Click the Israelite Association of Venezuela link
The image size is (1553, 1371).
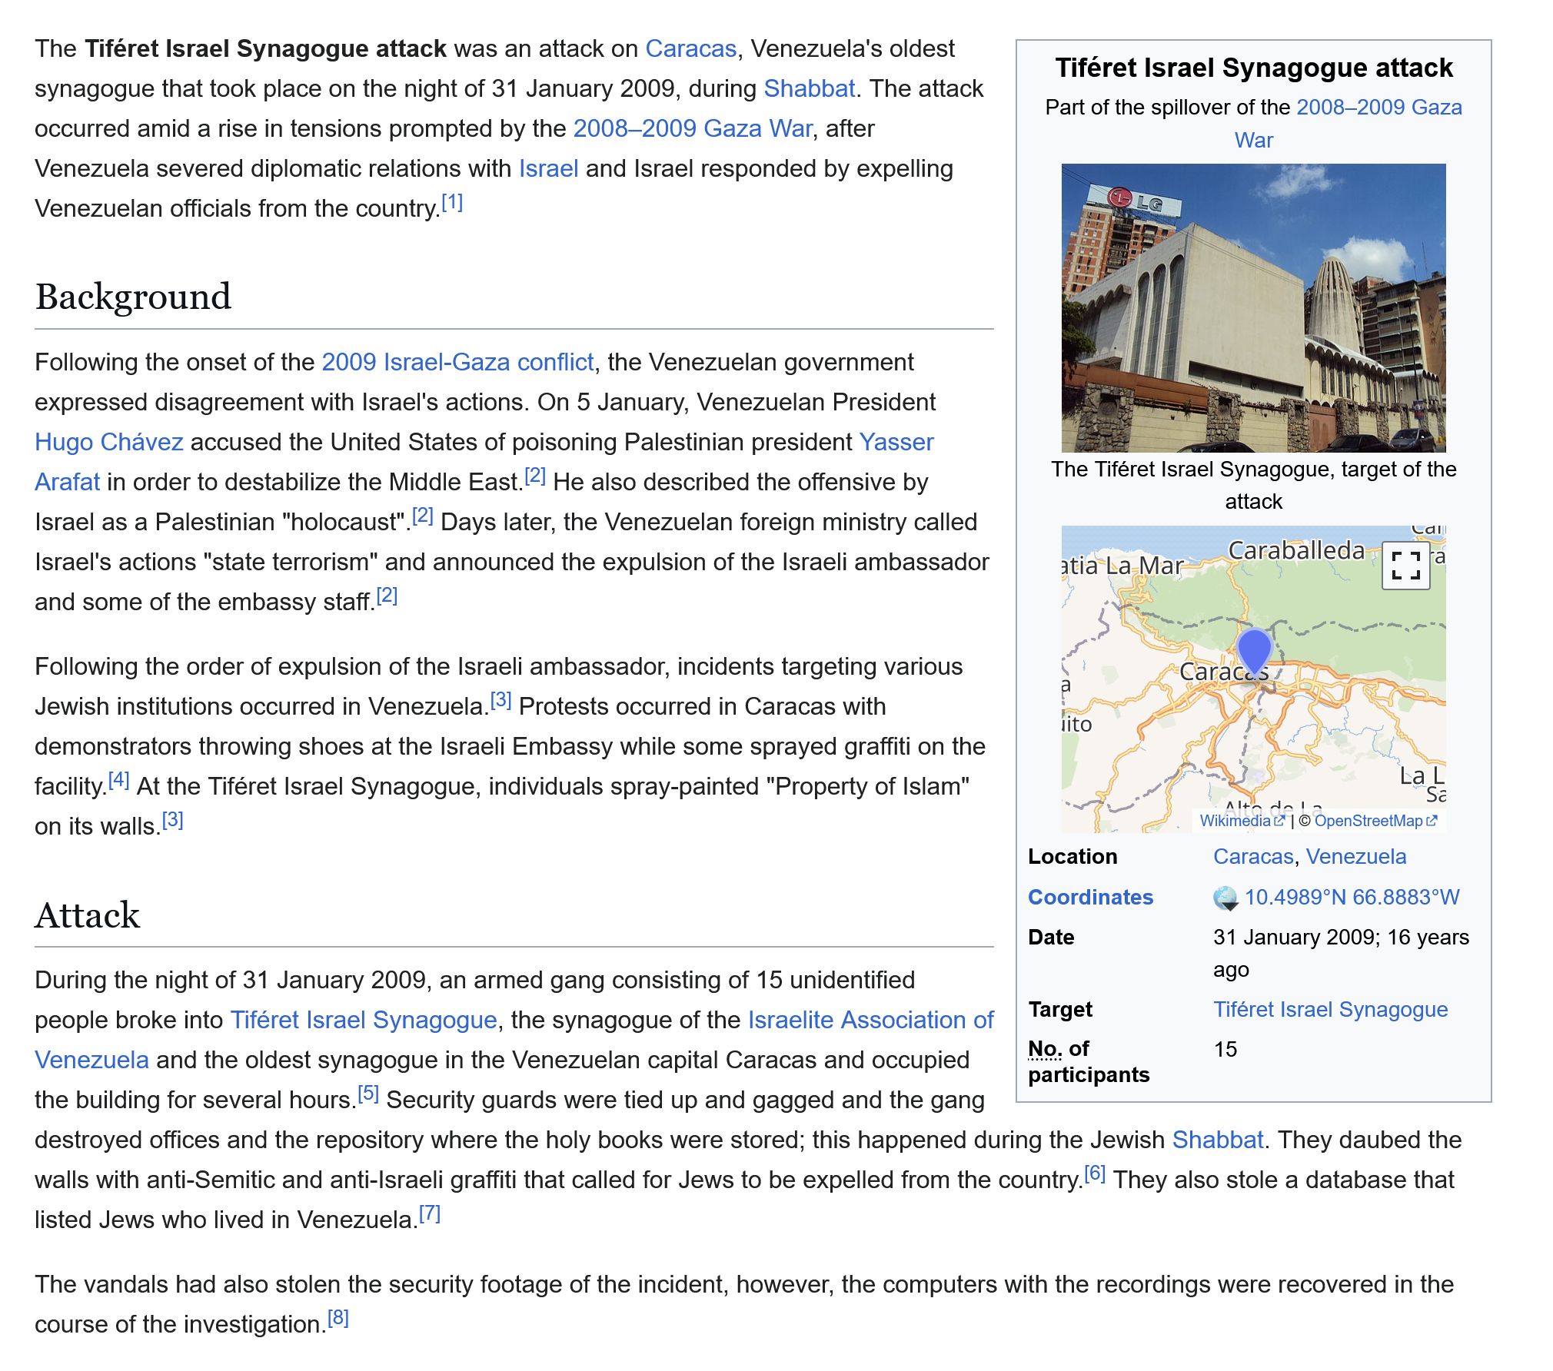870,1020
